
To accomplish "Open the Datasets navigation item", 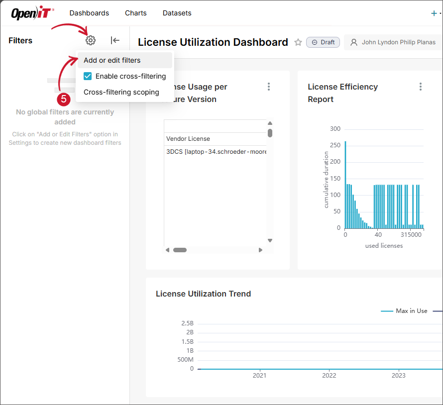I will [177, 13].
